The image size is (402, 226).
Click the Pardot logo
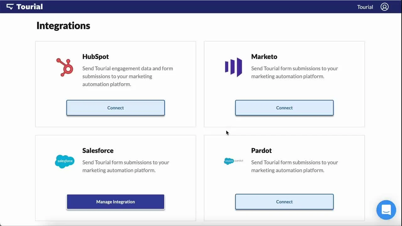234,161
